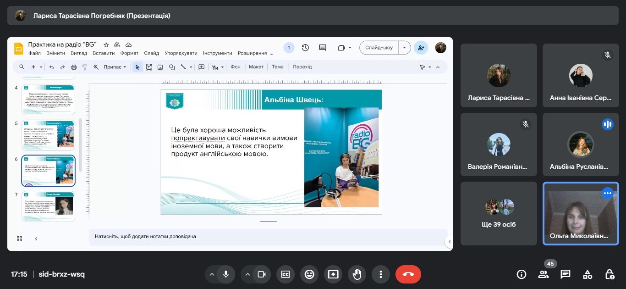
Task: Expand video settings arrow next to camera
Action: tap(248, 274)
